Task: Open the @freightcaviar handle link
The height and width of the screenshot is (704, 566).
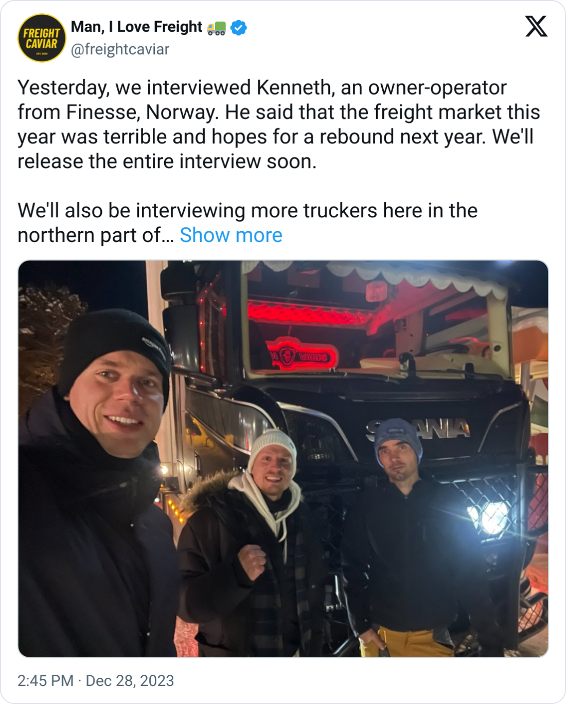Action: click(x=120, y=49)
